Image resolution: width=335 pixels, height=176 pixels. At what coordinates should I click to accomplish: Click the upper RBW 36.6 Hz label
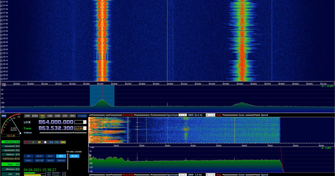[196, 115]
